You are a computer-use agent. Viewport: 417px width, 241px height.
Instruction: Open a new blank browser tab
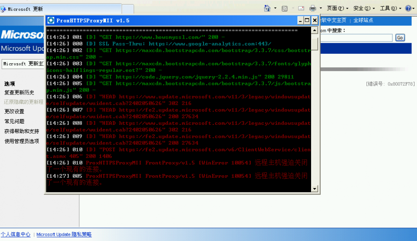(x=128, y=9)
